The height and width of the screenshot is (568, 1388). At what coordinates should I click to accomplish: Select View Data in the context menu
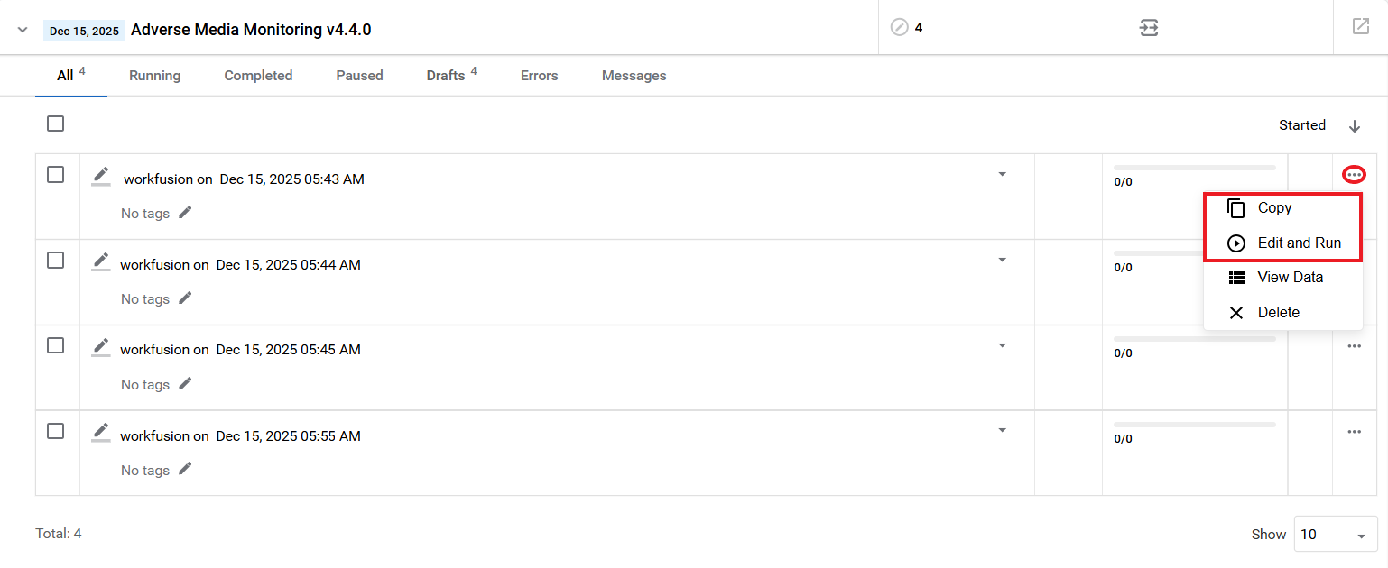[1282, 278]
